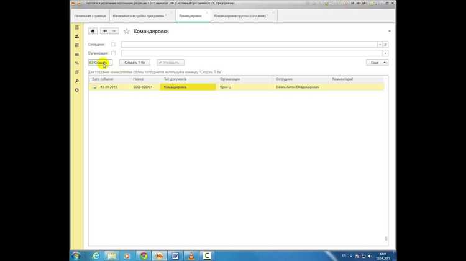This screenshot has width=466, height=261.
Task: Close the Командировка группы (создание) tab
Action: click(x=273, y=13)
